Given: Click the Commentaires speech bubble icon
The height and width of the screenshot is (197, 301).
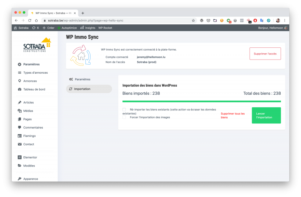Looking at the screenshot, I should point(20,128).
